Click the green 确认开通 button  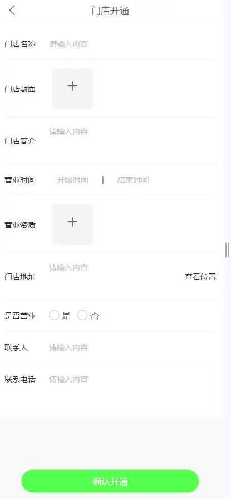[x=110, y=481]
